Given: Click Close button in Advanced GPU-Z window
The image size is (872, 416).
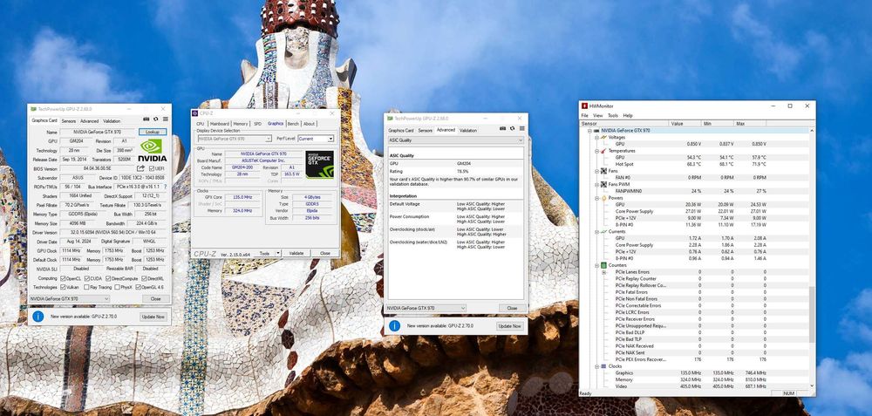Looking at the screenshot, I should point(512,308).
